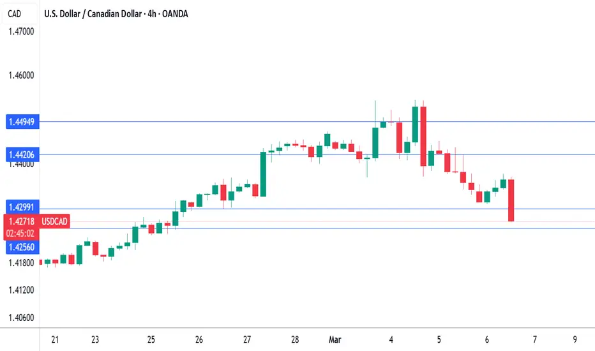Click the red USDCAD symbol tag

(54, 221)
